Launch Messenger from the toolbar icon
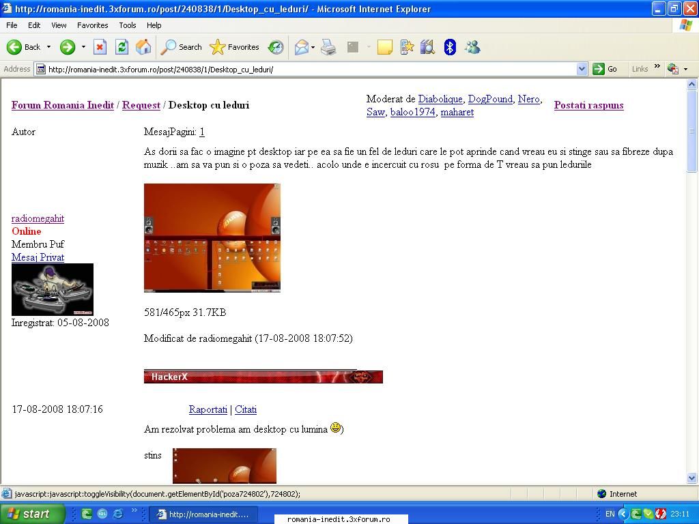 pyautogui.click(x=472, y=47)
